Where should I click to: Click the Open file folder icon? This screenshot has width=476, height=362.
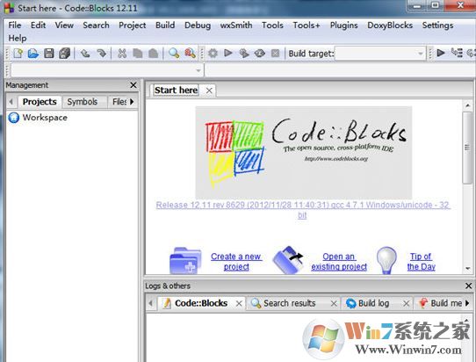33,54
